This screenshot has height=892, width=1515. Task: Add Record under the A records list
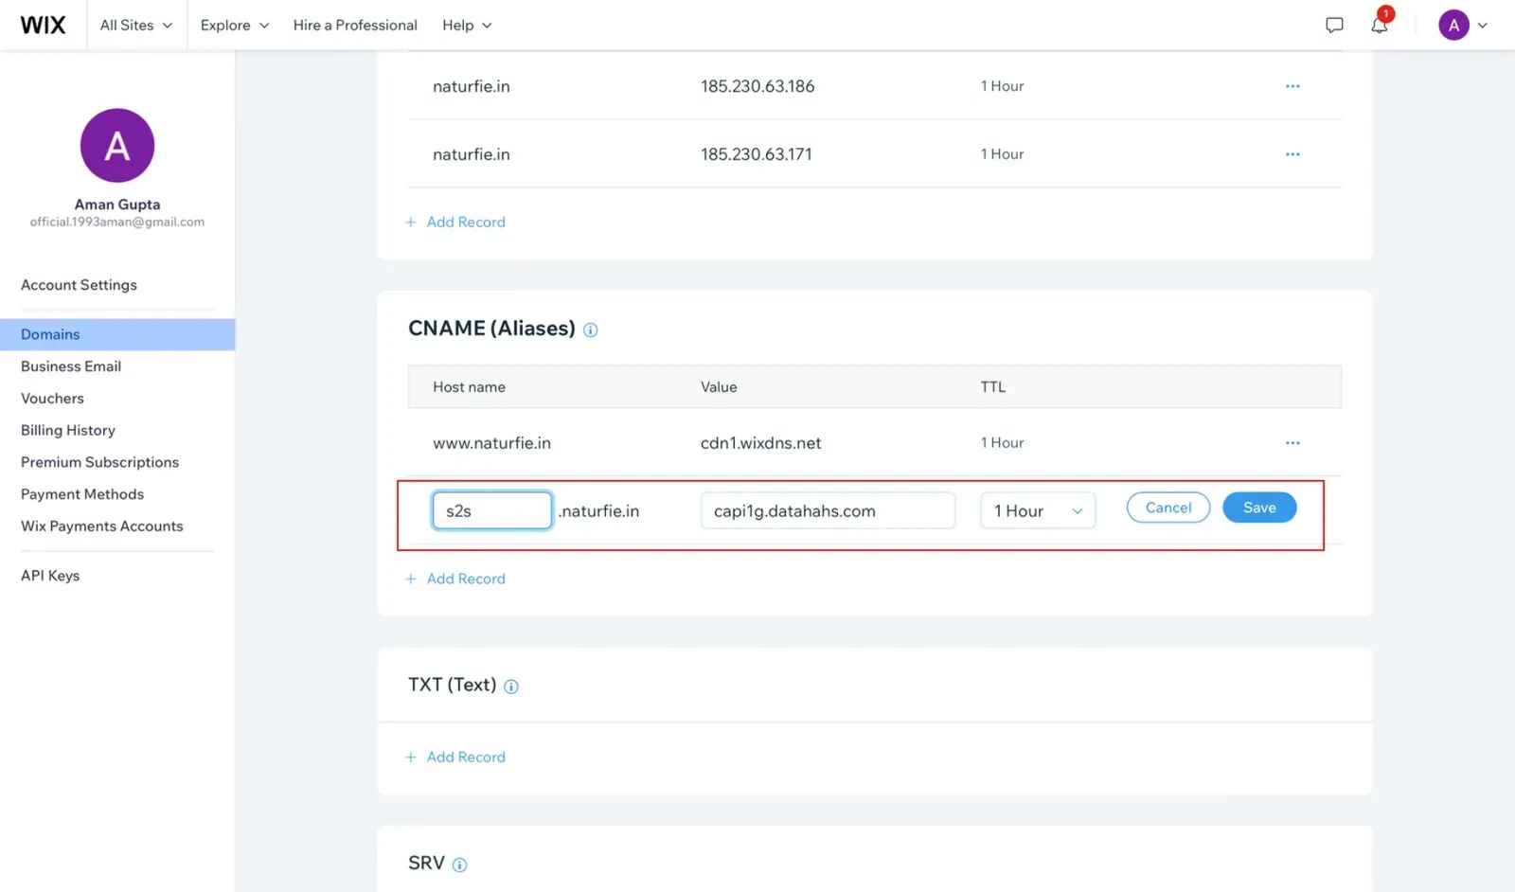pyautogui.click(x=455, y=222)
